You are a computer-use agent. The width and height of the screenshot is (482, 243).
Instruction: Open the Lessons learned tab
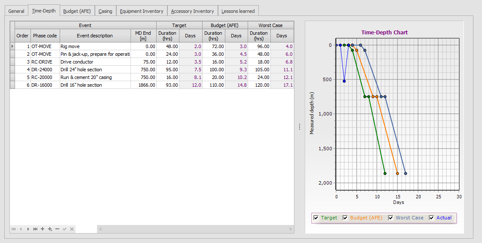coord(238,11)
